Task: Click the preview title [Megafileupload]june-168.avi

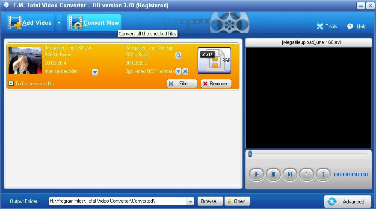Action: (311, 42)
